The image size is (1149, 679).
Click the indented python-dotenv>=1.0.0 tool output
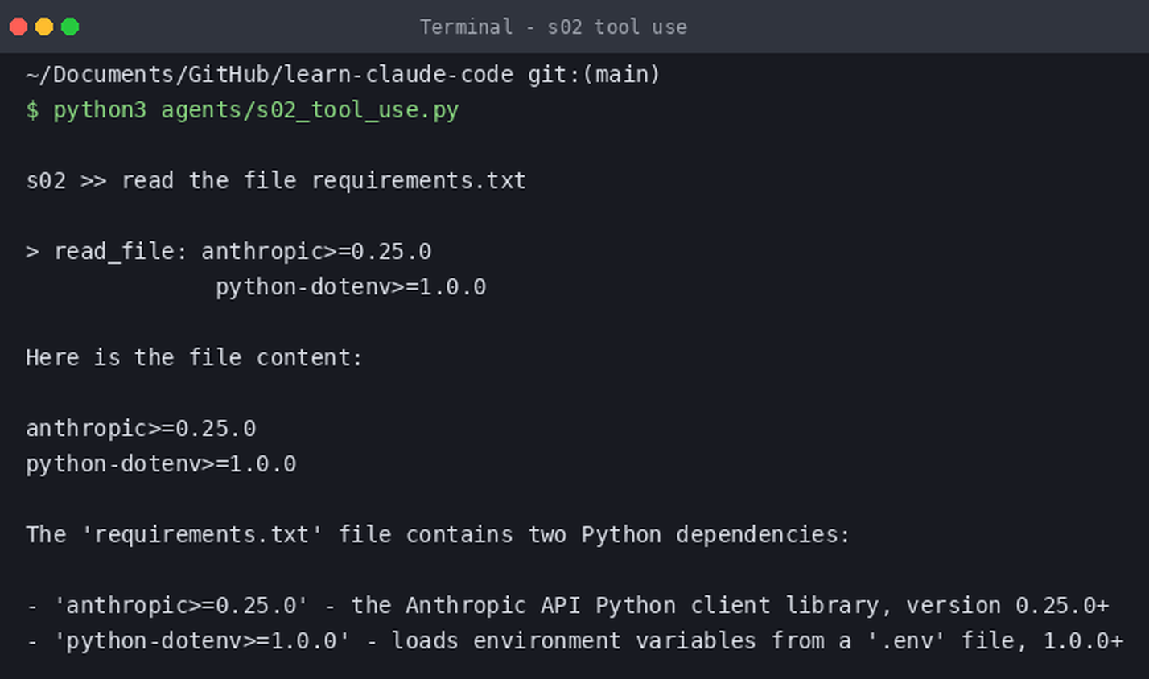(x=351, y=287)
